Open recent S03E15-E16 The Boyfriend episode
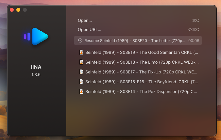The width and height of the screenshot is (221, 140). [142, 82]
